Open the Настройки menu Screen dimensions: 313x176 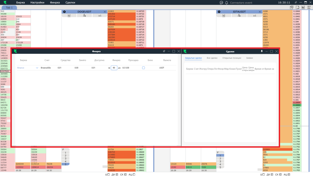click(x=37, y=2)
